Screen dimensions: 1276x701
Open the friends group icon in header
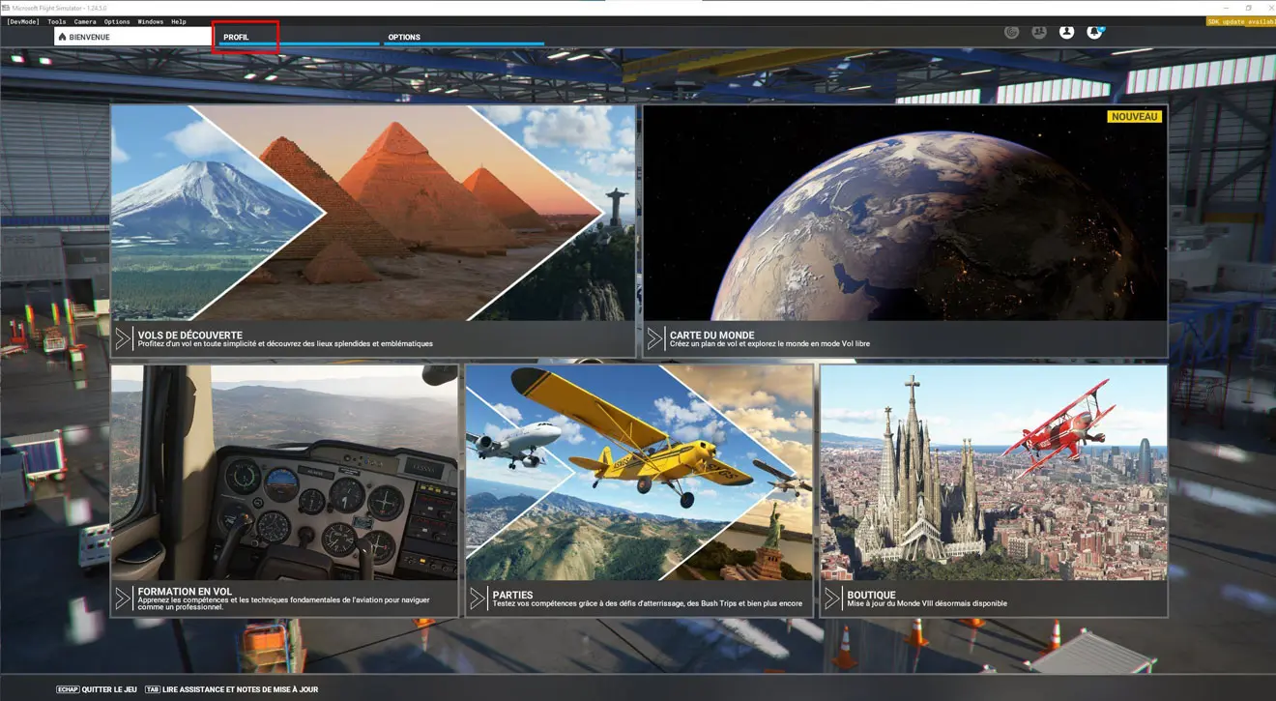1039,32
